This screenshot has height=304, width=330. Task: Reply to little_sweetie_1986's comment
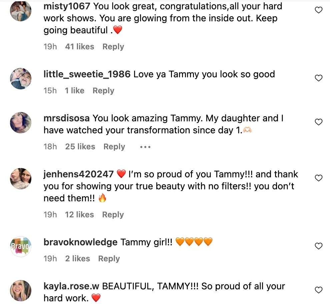pyautogui.click(x=103, y=91)
